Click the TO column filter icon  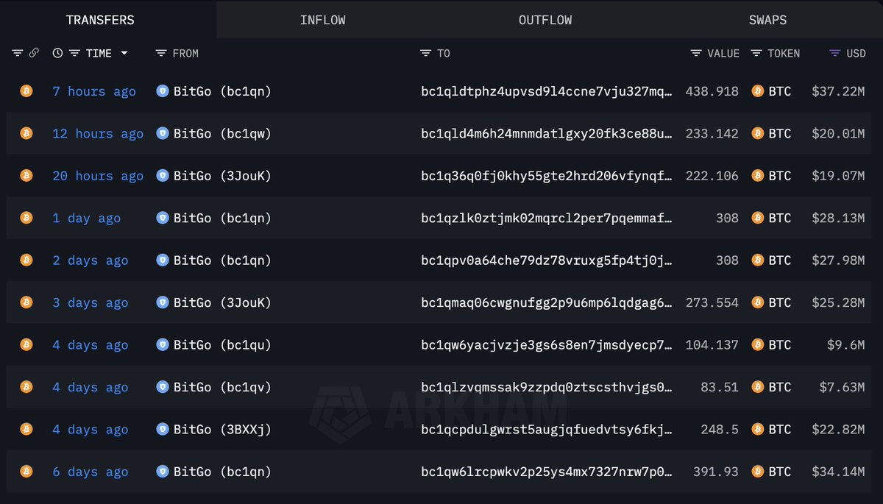click(425, 53)
